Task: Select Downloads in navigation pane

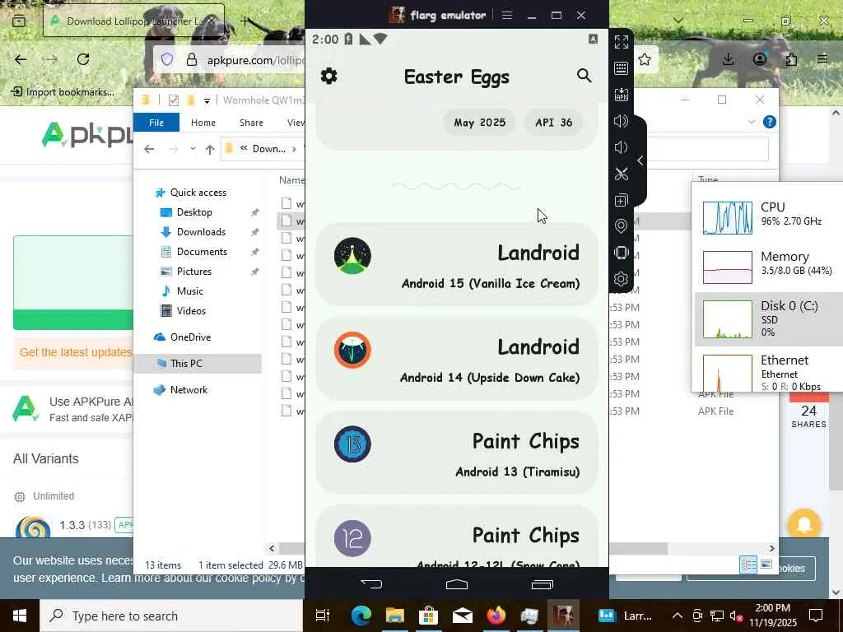Action: tap(201, 232)
